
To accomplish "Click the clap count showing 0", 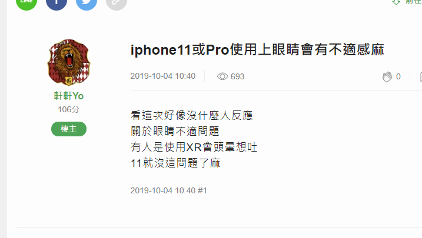I will pos(398,76).
